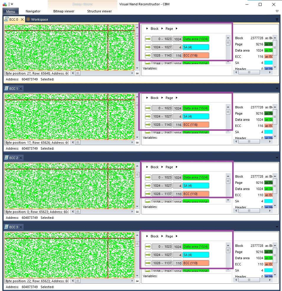Switch to the Navigator tab
Image resolution: width=282 pixels, height=291 pixels.
tap(33, 11)
